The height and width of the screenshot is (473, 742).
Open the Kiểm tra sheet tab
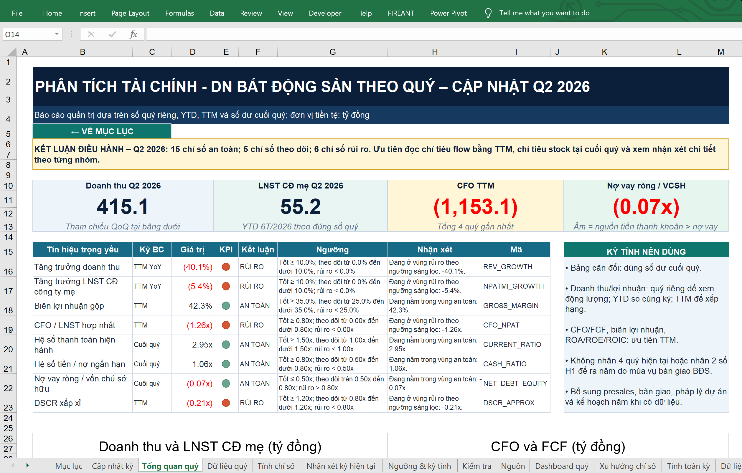coord(477,466)
